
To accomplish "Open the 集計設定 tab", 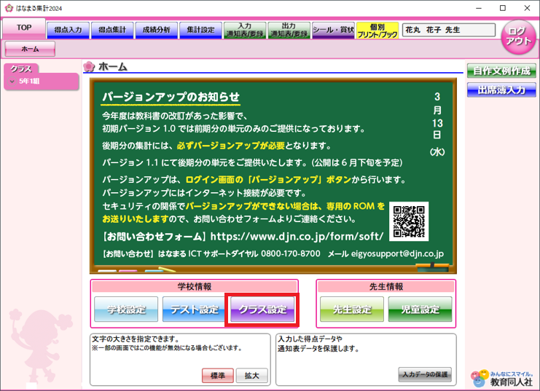I will coord(200,30).
